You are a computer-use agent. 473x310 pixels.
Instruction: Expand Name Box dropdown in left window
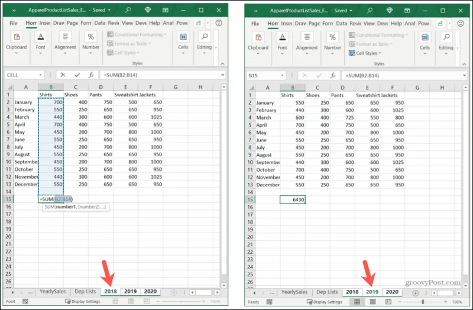[40, 75]
